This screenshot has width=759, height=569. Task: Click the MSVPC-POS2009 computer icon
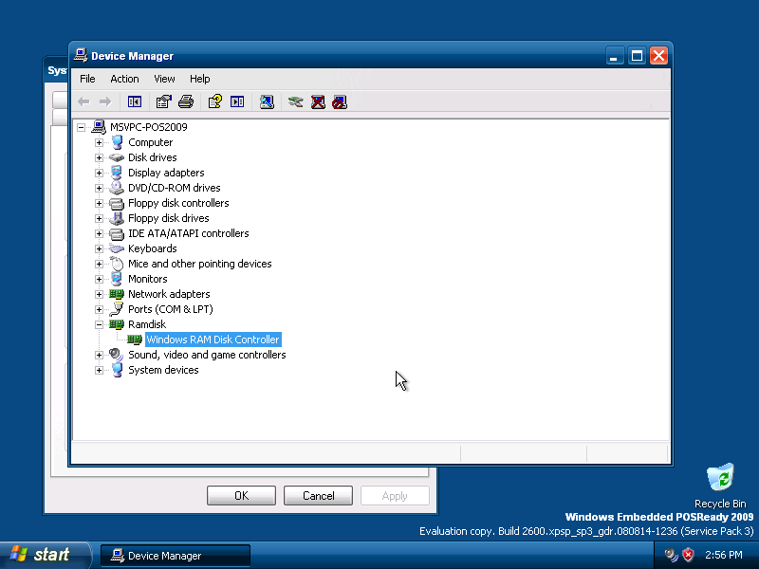tap(99, 127)
